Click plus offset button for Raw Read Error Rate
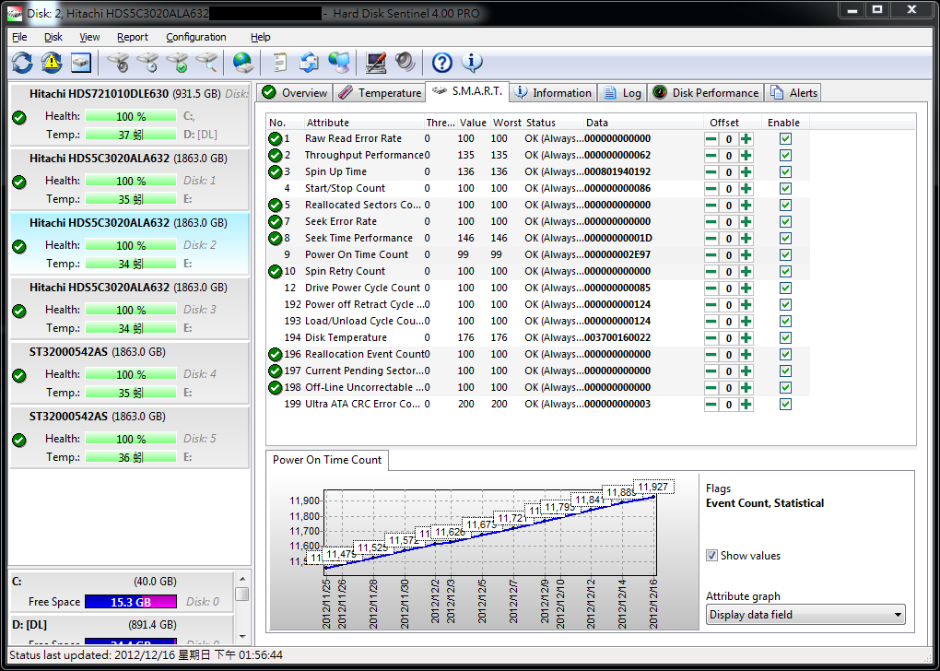The image size is (940, 671). click(746, 139)
